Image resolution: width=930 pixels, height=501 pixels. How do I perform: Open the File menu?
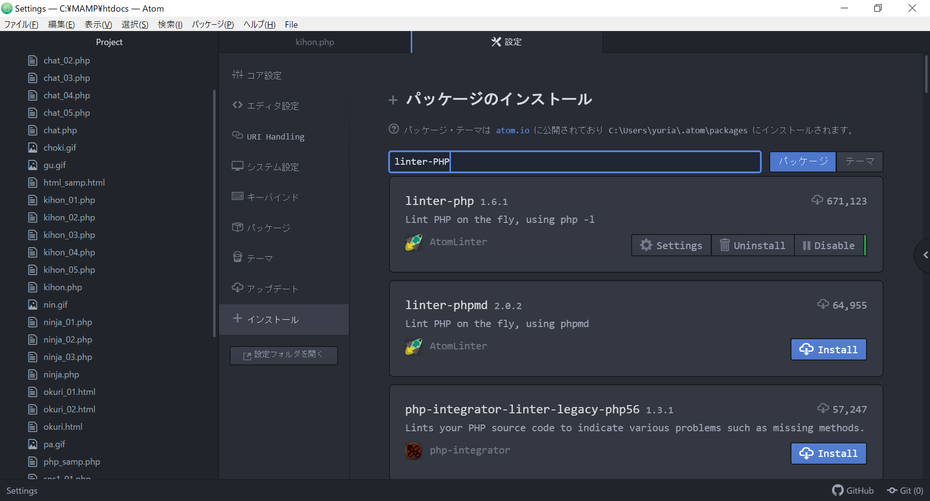tap(291, 25)
